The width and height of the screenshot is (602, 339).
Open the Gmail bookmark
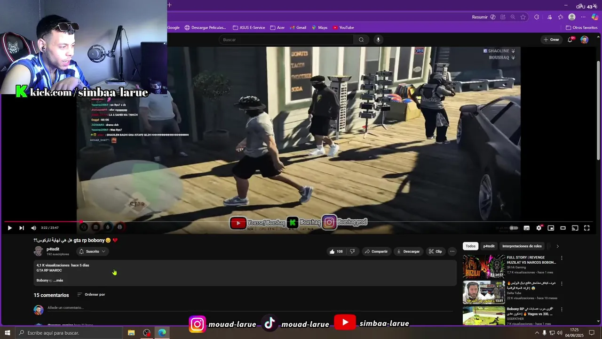coord(298,28)
